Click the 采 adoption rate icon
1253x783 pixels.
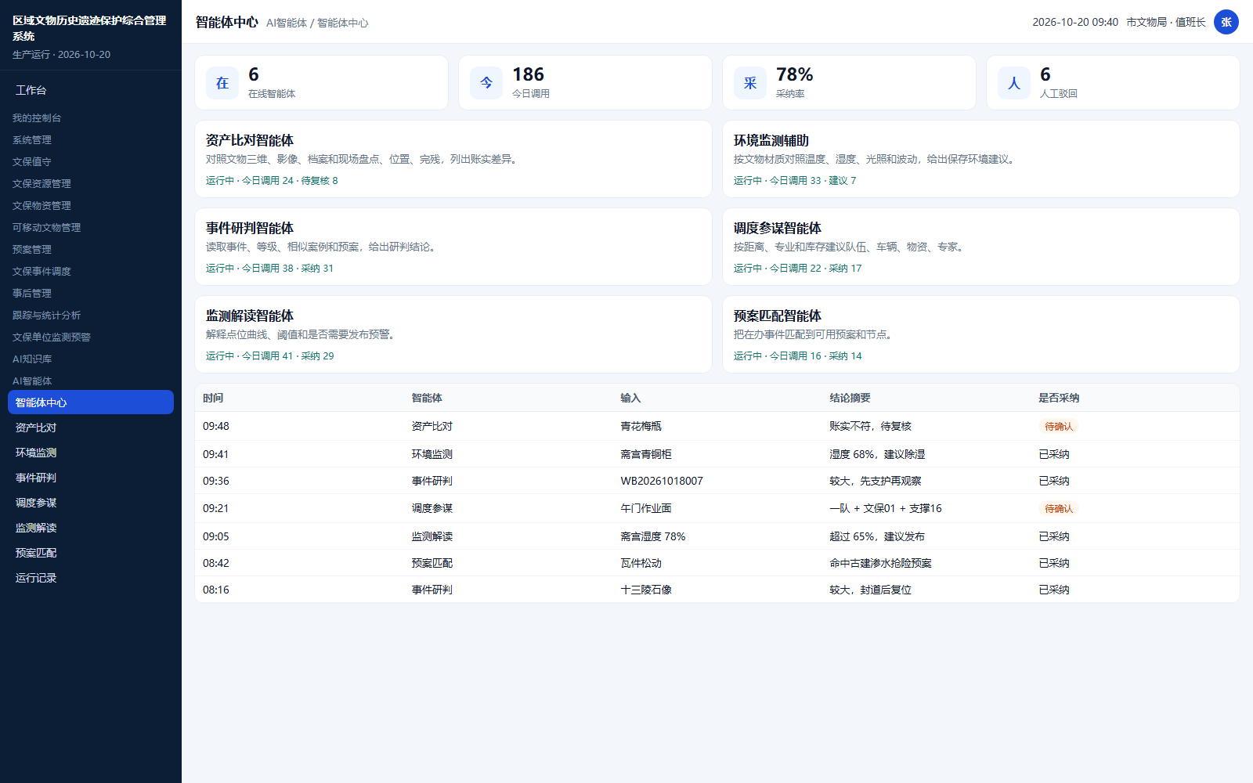point(750,83)
